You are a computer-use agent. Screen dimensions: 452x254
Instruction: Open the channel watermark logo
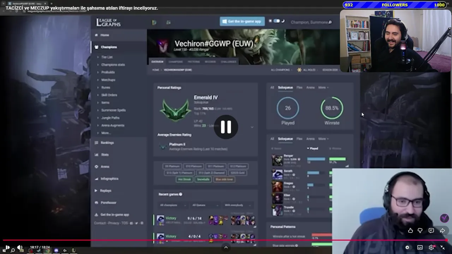[x=444, y=218]
